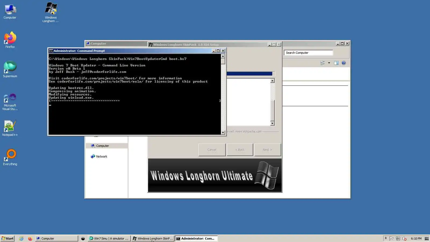Image resolution: width=430 pixels, height=242 pixels.
Task: Maximize the Command Prompt window
Action: 218,51
